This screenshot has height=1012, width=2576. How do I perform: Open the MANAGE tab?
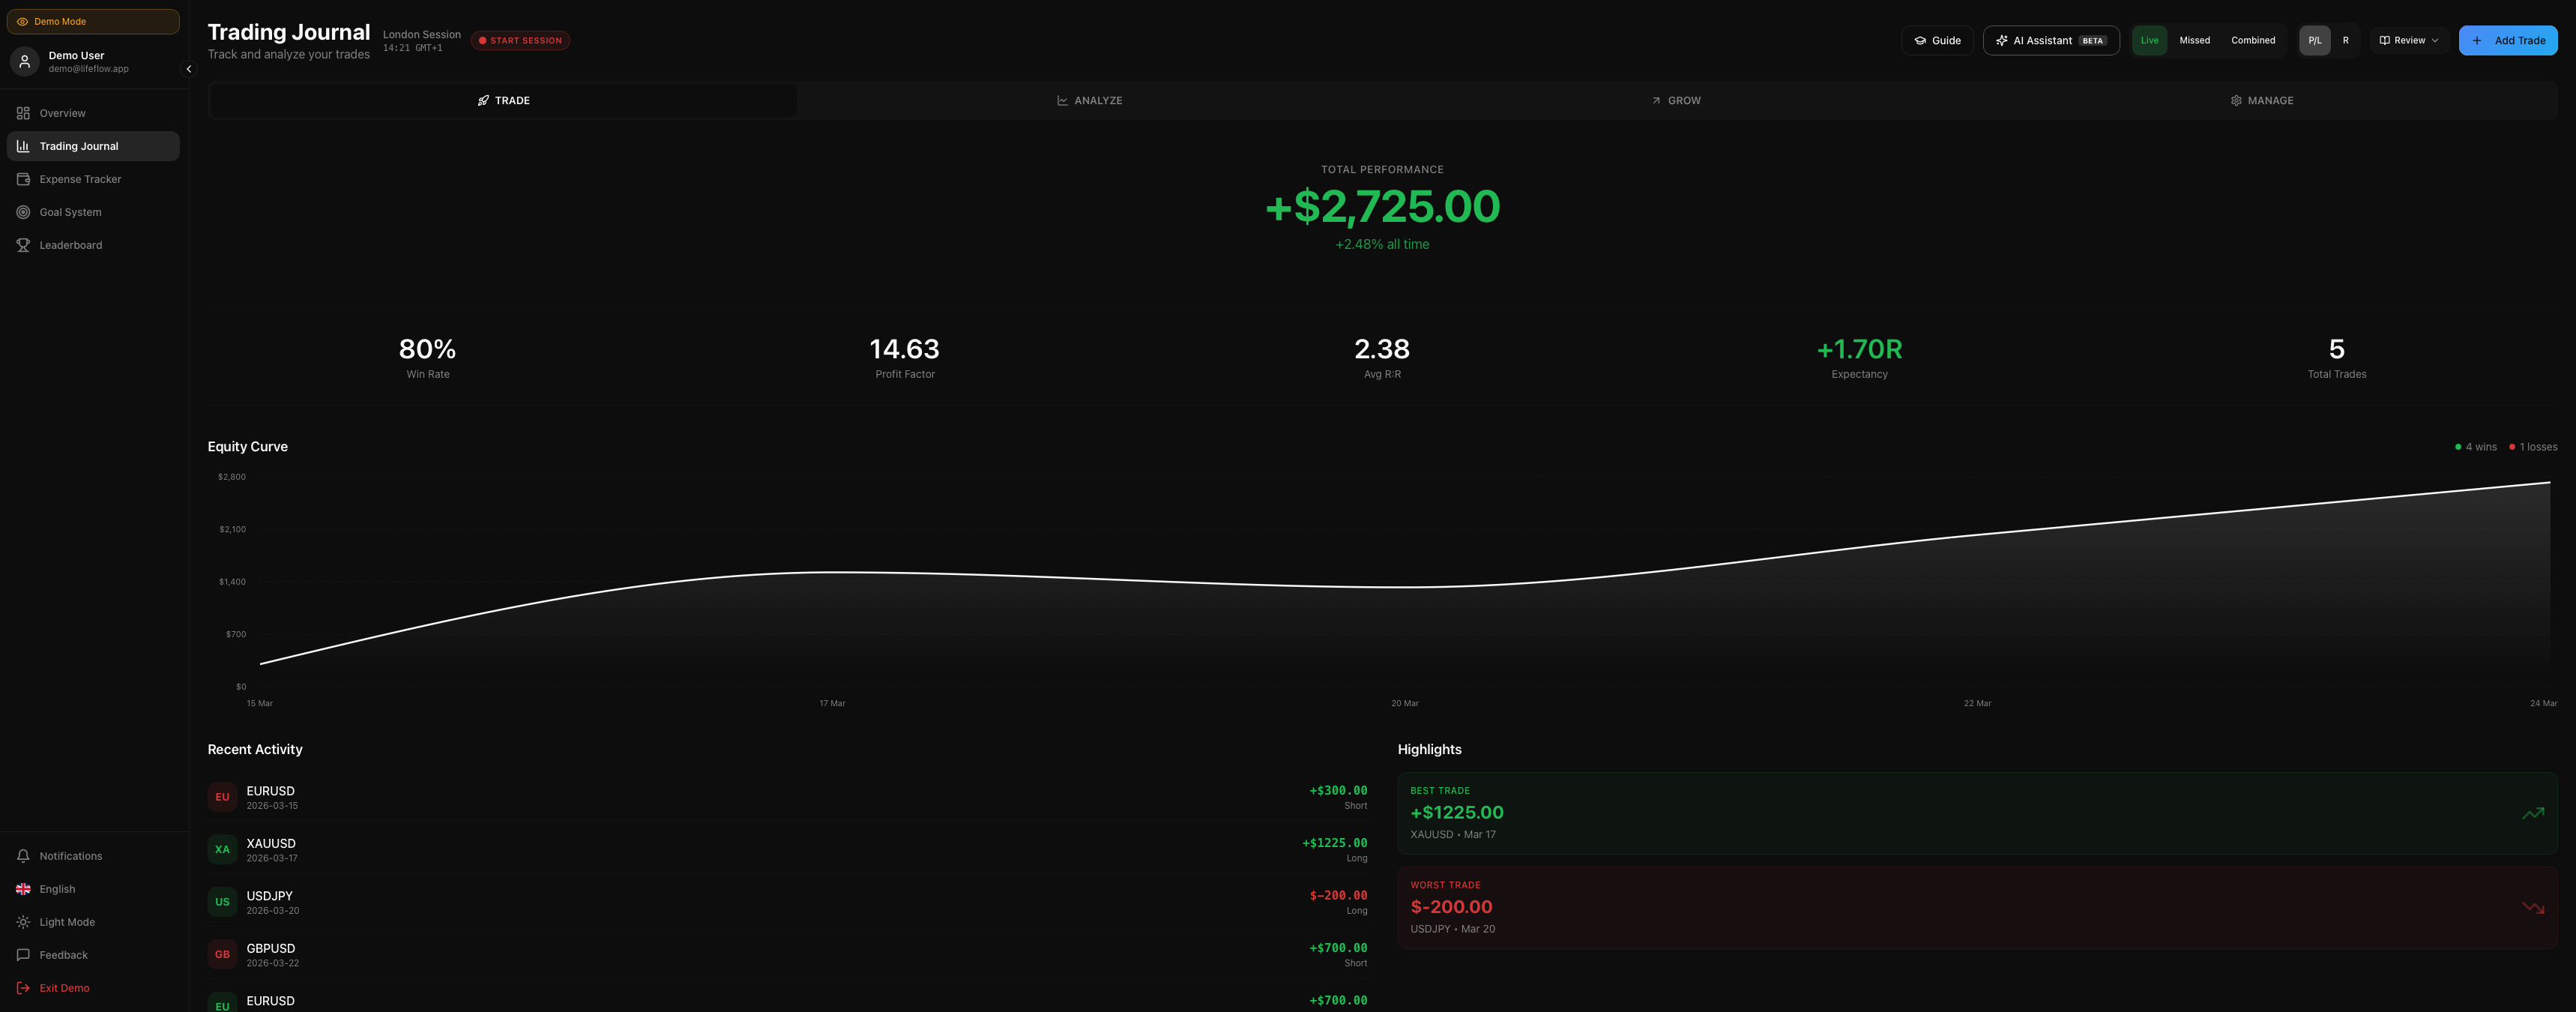coord(2261,101)
